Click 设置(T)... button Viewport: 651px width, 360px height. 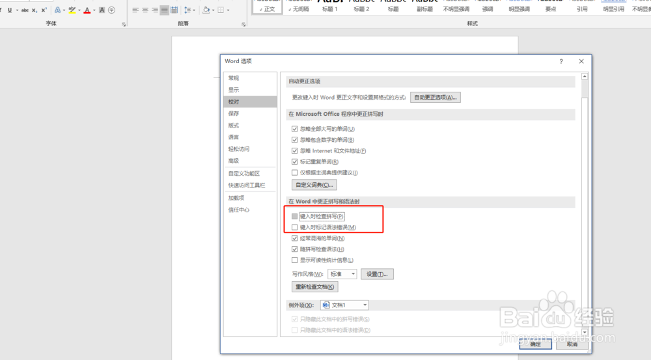tap(377, 274)
